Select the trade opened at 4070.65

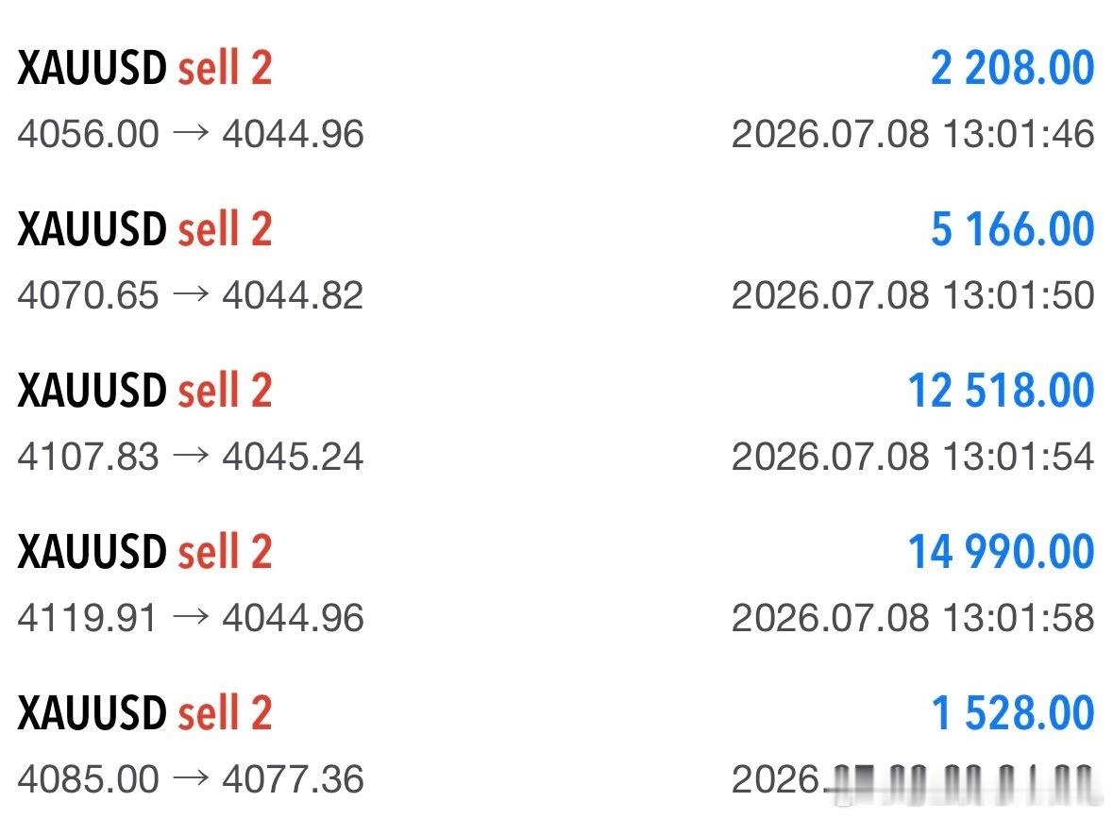tap(556, 261)
